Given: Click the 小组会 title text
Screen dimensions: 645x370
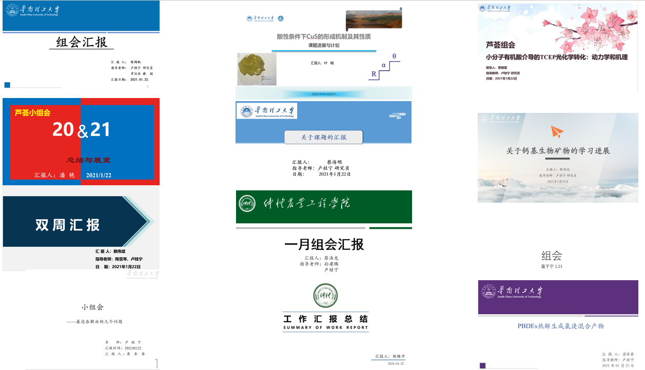Looking at the screenshot, I should click(92, 307).
